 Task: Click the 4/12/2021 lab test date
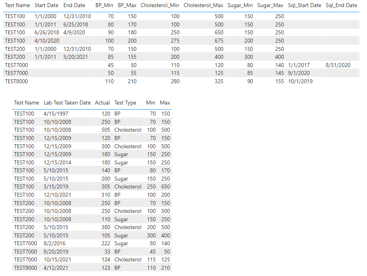point(56,268)
